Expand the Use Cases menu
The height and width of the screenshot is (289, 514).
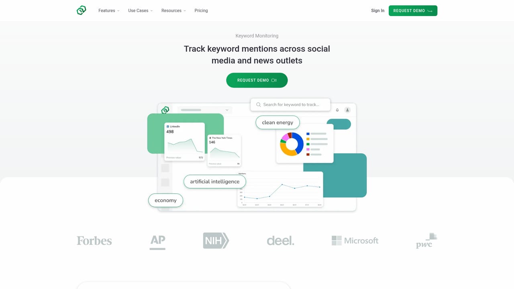click(141, 10)
